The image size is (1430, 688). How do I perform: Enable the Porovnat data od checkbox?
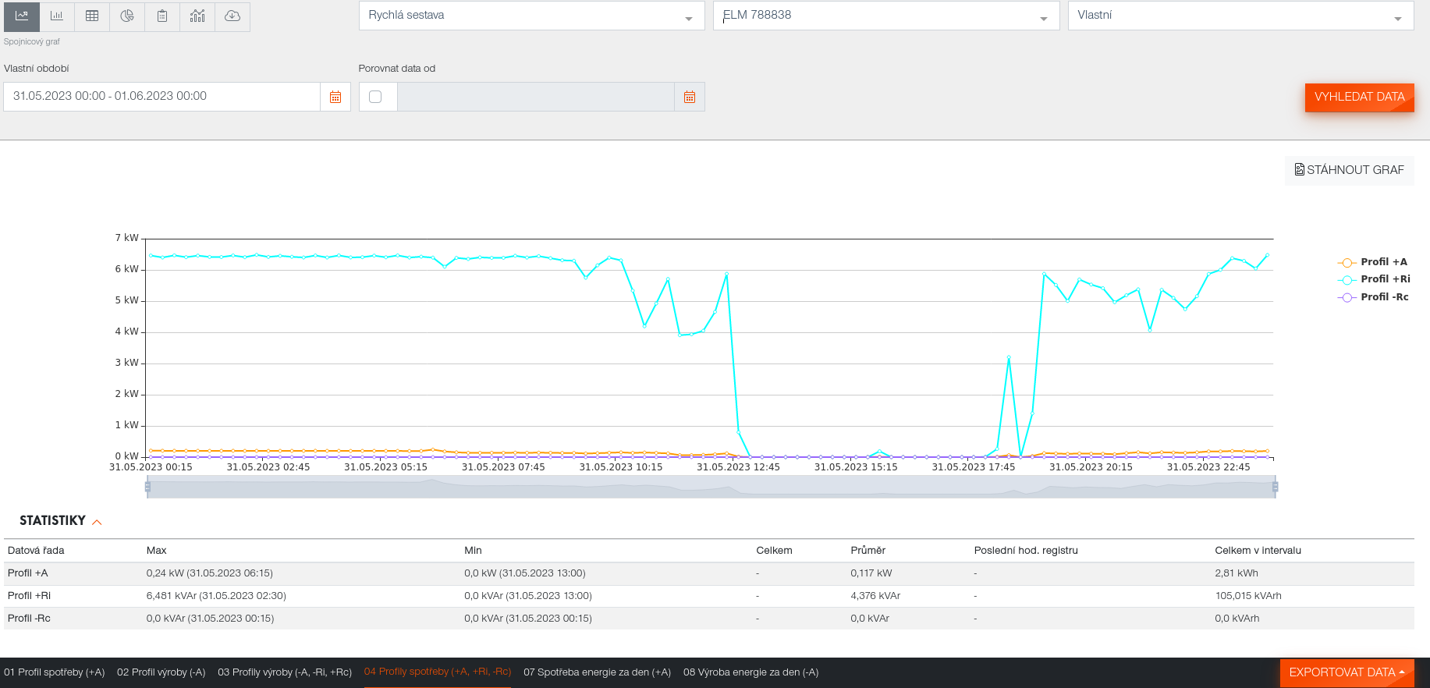coord(375,97)
